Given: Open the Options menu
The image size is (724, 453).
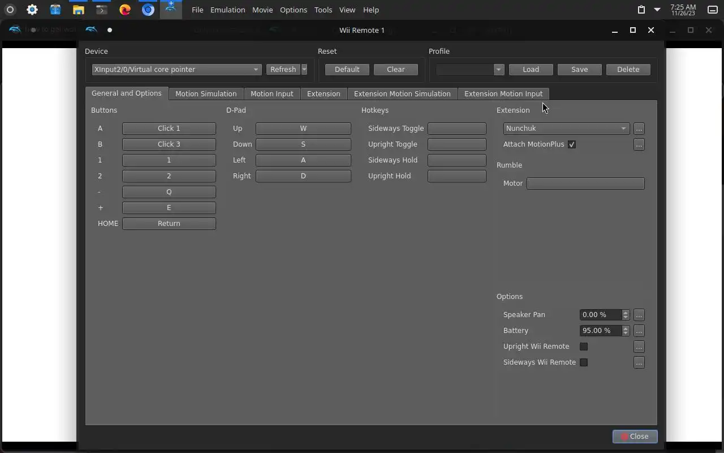Looking at the screenshot, I should (294, 10).
